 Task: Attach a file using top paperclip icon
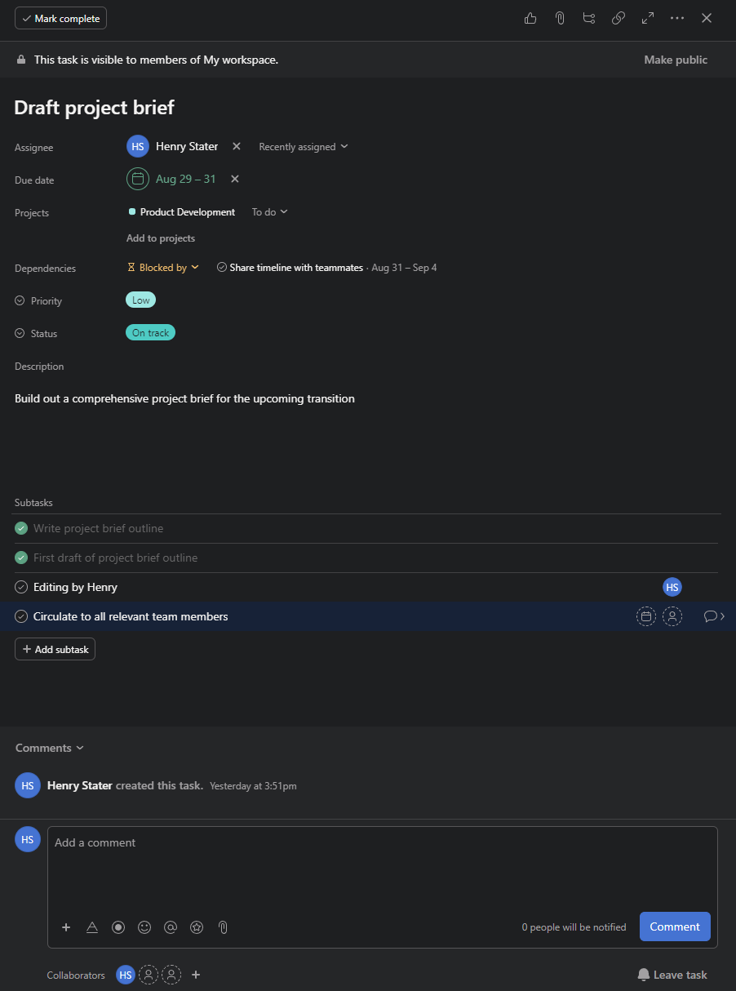tap(560, 18)
